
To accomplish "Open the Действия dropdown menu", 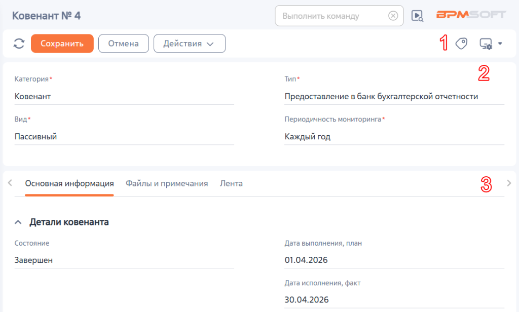I will tap(190, 44).
